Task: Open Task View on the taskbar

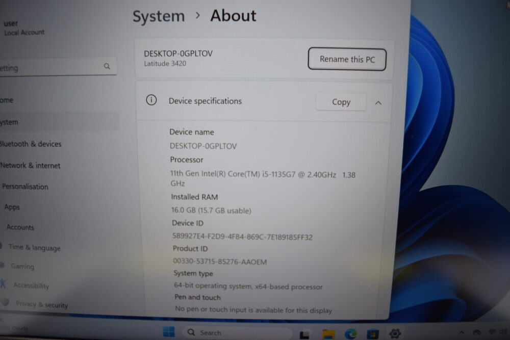Action: (x=304, y=334)
